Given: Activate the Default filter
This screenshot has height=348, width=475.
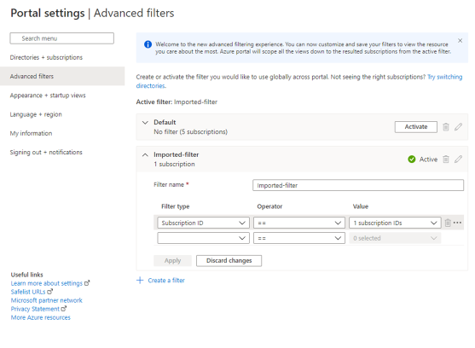Looking at the screenshot, I should (x=416, y=127).
